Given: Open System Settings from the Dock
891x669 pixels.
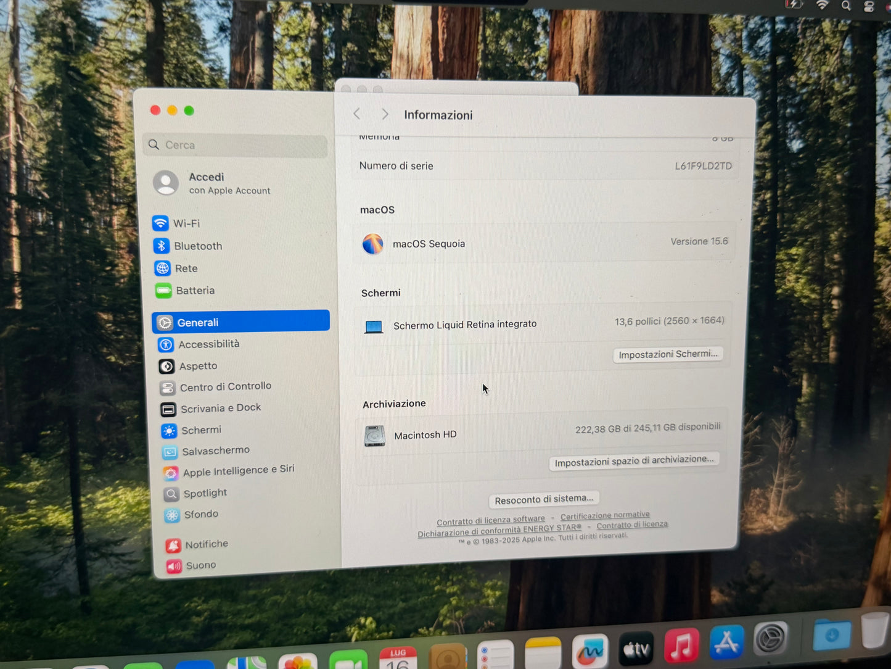Looking at the screenshot, I should coord(771,638).
